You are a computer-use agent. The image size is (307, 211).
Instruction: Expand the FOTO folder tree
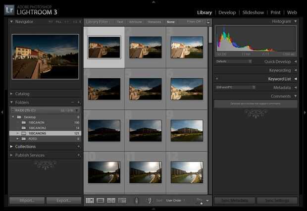pyautogui.click(x=18, y=139)
